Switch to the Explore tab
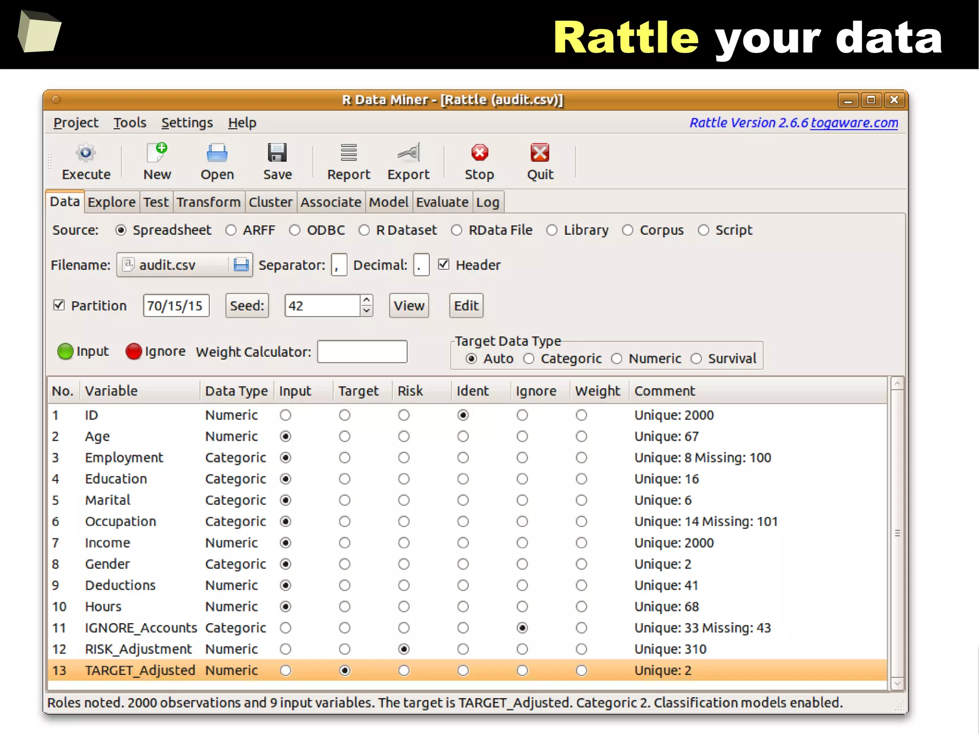This screenshot has height=734, width=979. coord(111,202)
